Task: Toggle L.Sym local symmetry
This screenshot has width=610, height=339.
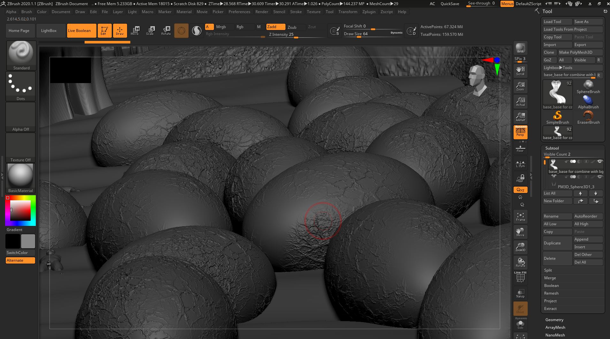Action: 520,164
